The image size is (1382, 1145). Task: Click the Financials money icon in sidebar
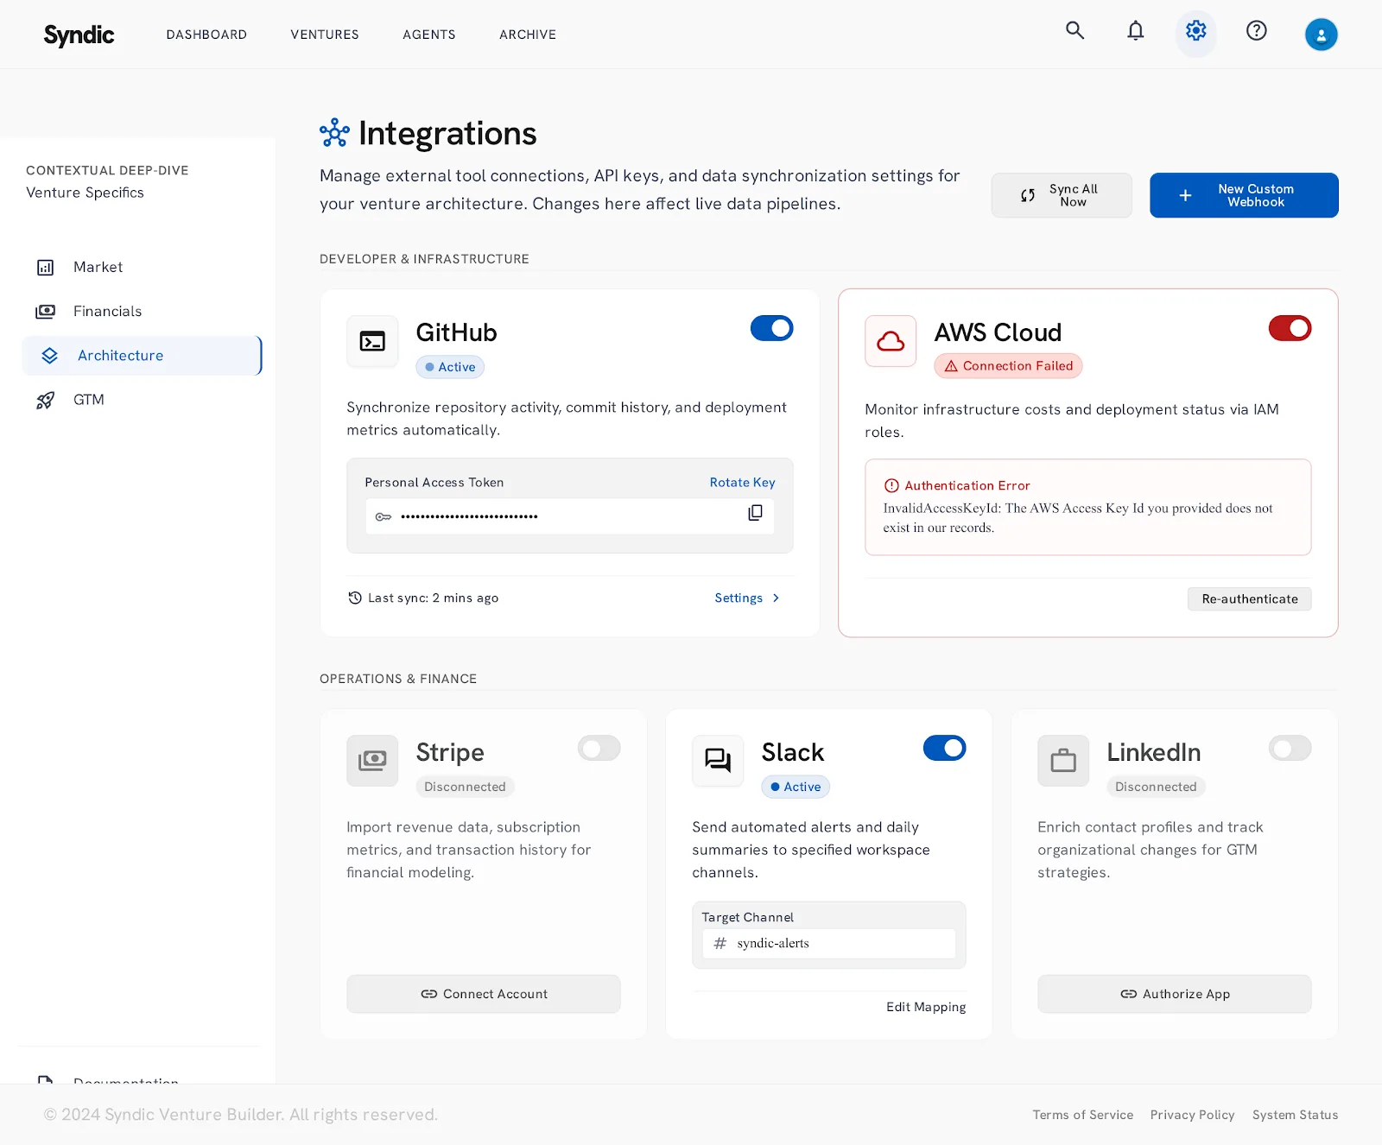tap(46, 312)
